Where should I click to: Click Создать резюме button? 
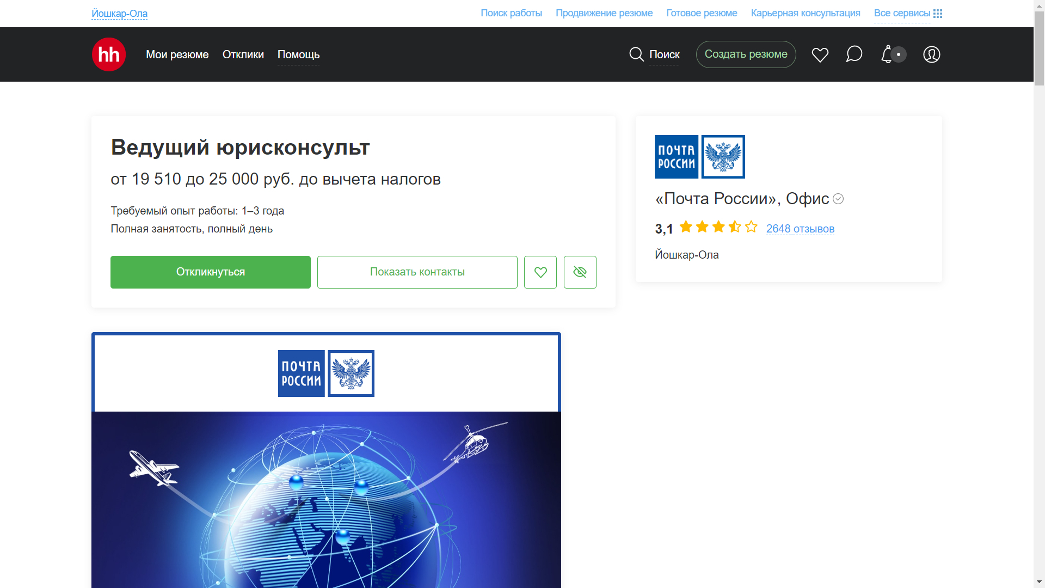pyautogui.click(x=746, y=54)
